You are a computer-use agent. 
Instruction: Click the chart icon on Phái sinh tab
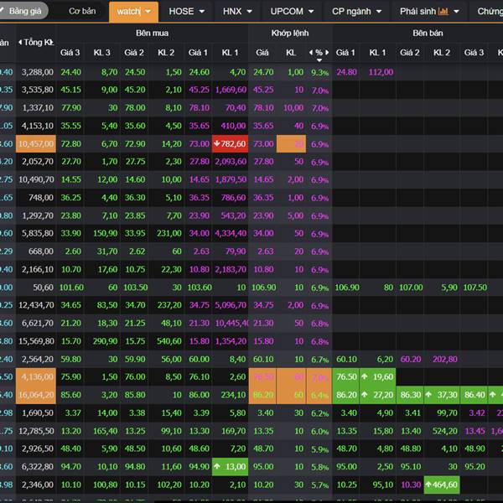point(443,12)
